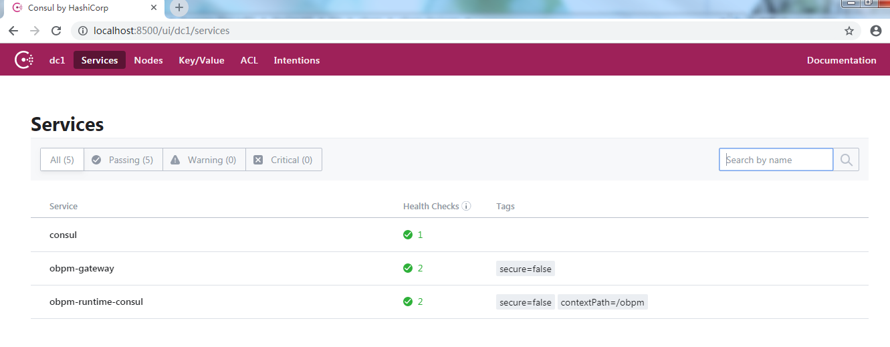Open a new browser tab
The image size is (890, 347).
(x=179, y=8)
